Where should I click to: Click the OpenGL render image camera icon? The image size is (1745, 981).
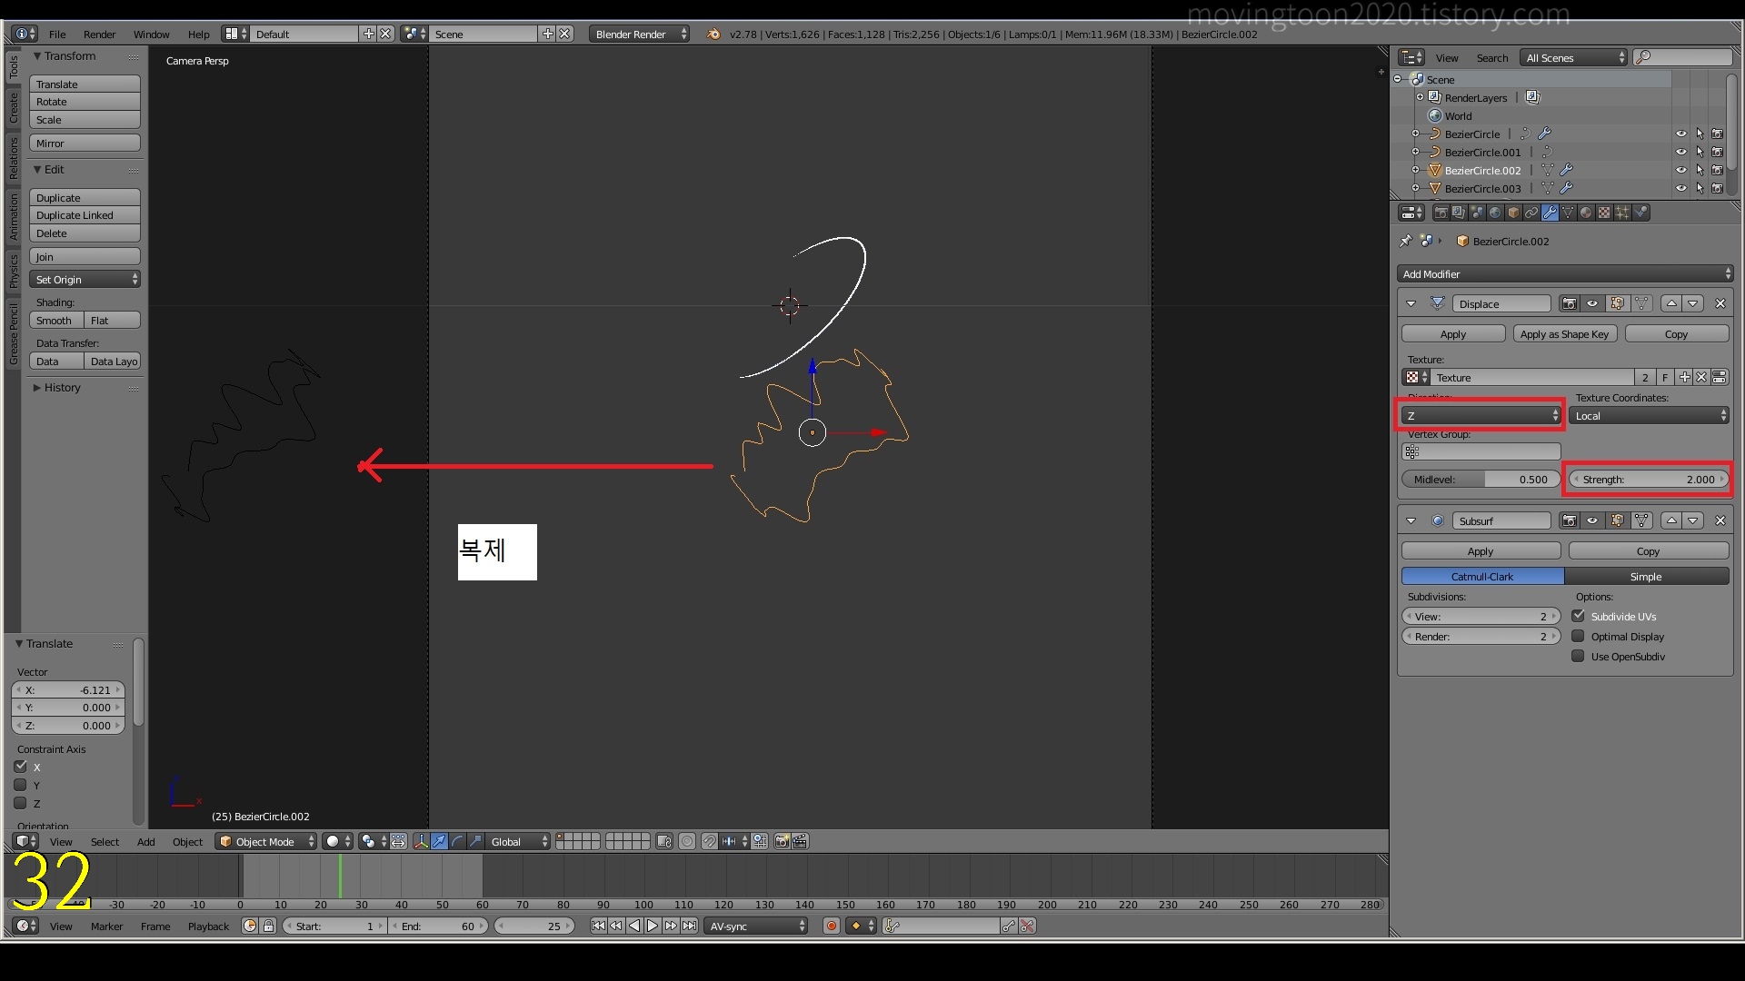coord(783,841)
